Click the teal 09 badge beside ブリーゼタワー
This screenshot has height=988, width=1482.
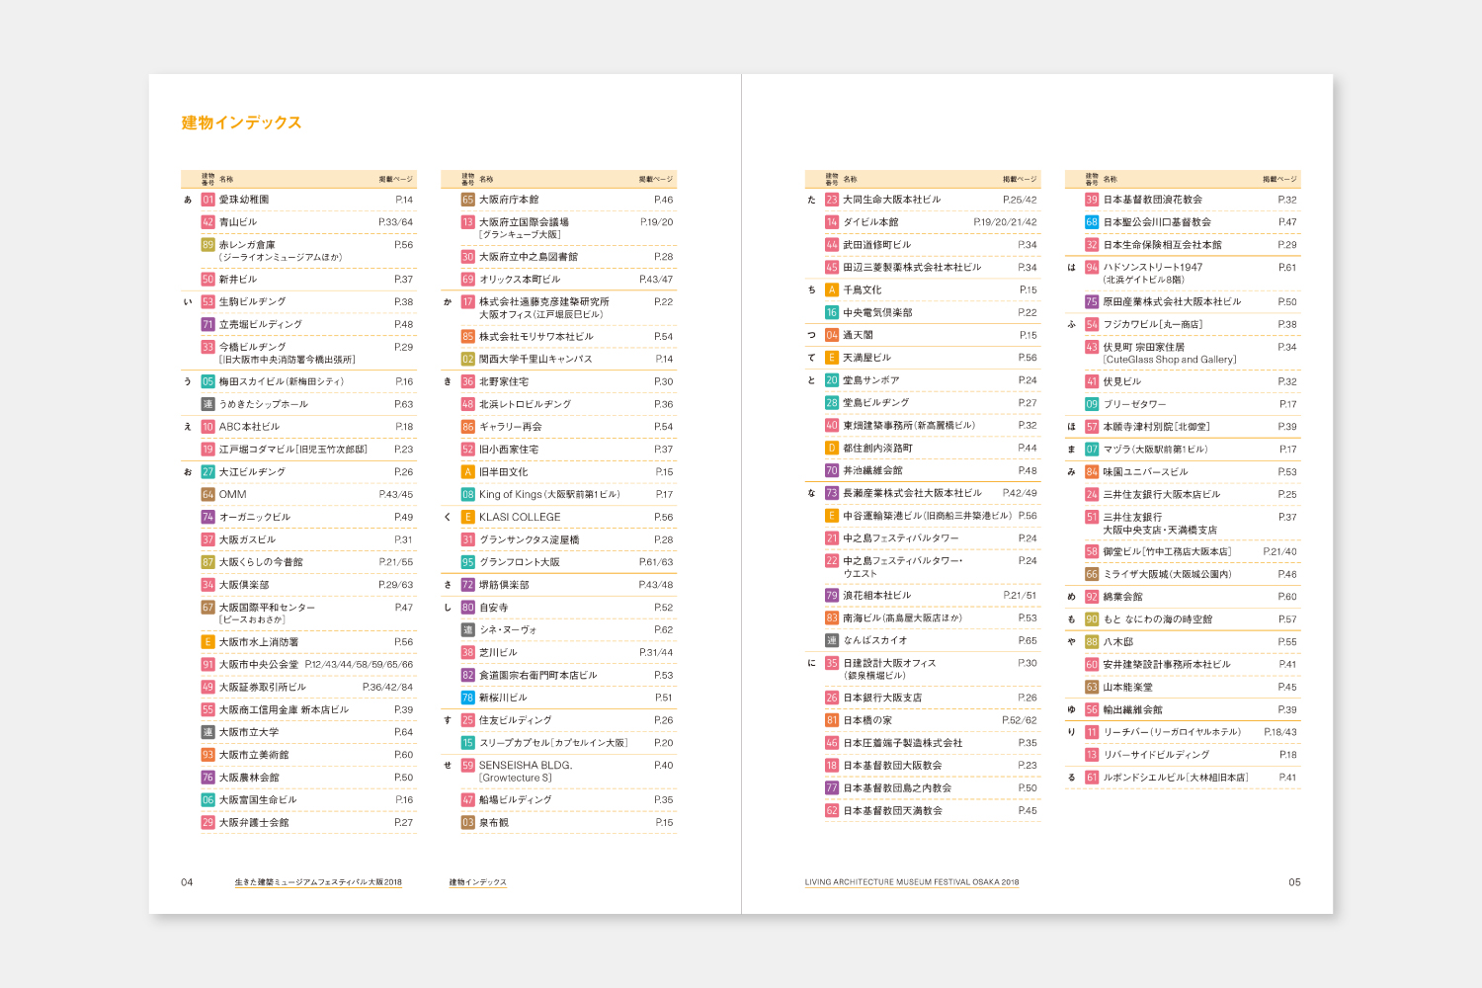pyautogui.click(x=1092, y=404)
